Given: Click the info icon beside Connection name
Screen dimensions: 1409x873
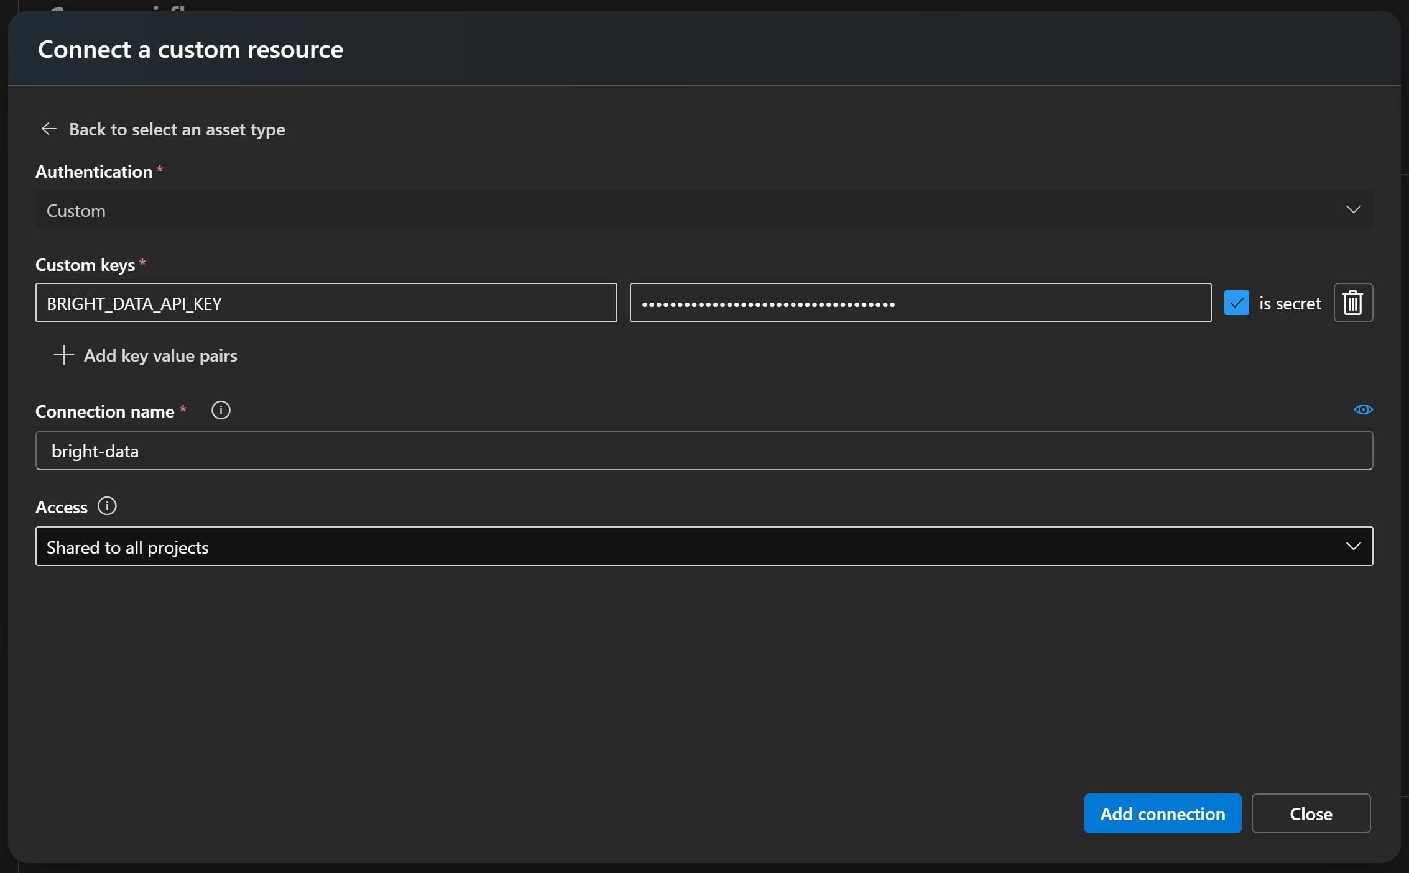Looking at the screenshot, I should [221, 410].
